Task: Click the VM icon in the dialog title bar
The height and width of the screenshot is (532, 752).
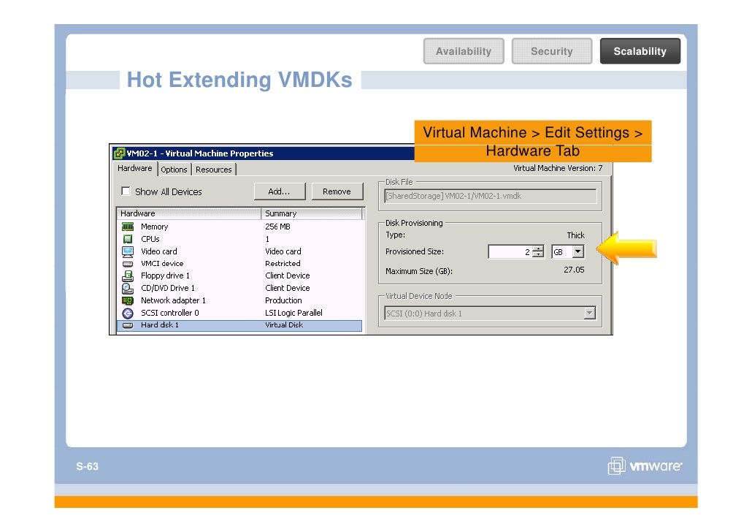Action: pyautogui.click(x=119, y=153)
